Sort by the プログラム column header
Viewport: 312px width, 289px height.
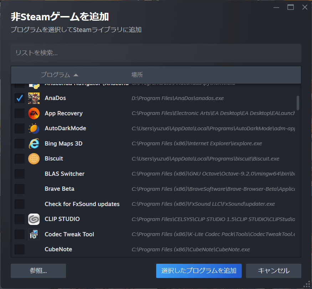click(x=59, y=75)
